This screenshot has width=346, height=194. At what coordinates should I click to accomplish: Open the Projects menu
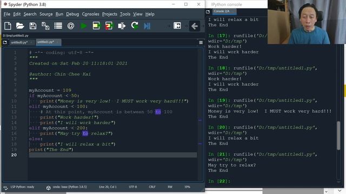110,14
